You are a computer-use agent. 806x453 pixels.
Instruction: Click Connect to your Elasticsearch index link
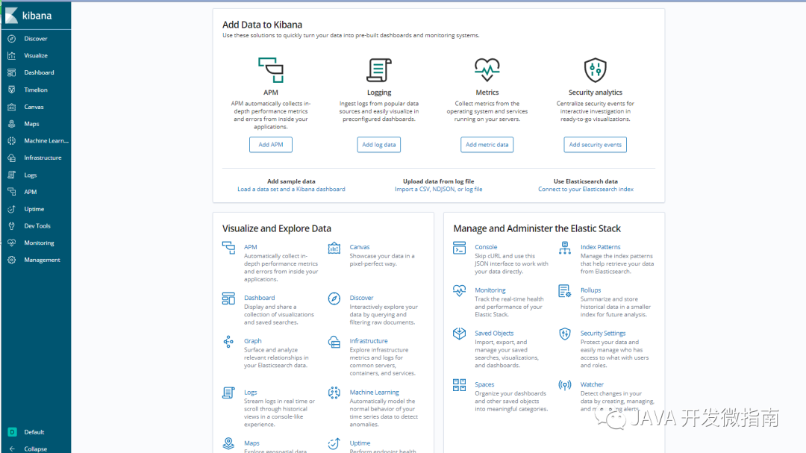point(586,190)
